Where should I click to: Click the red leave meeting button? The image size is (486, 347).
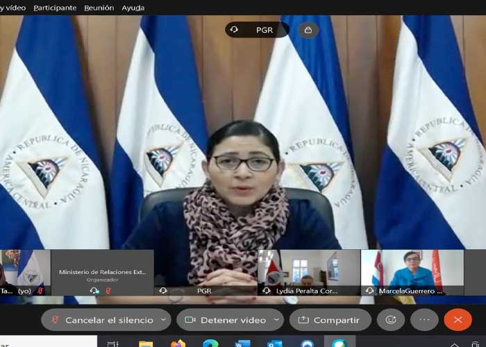point(458,320)
